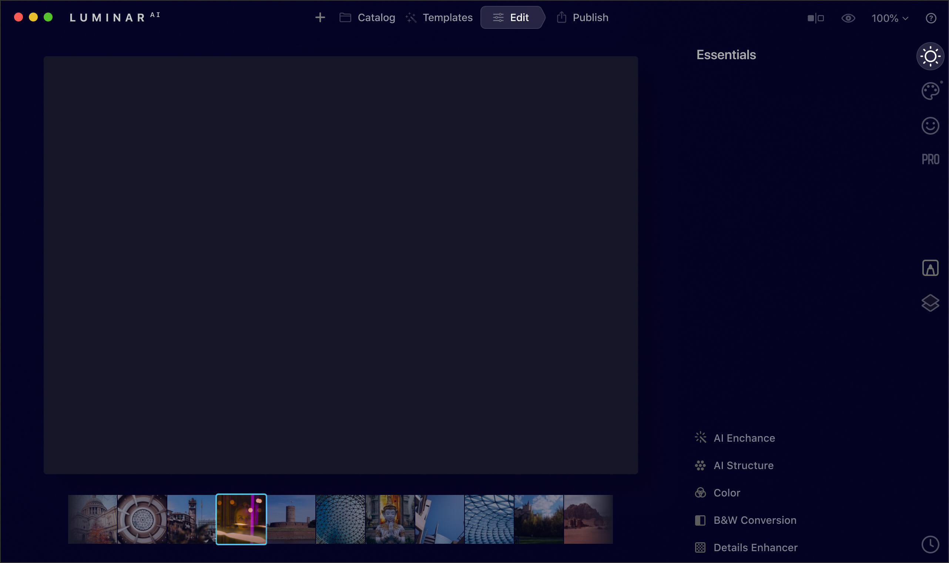Open the Details Enhancer tool
Viewport: 949px width, 563px height.
[755, 547]
